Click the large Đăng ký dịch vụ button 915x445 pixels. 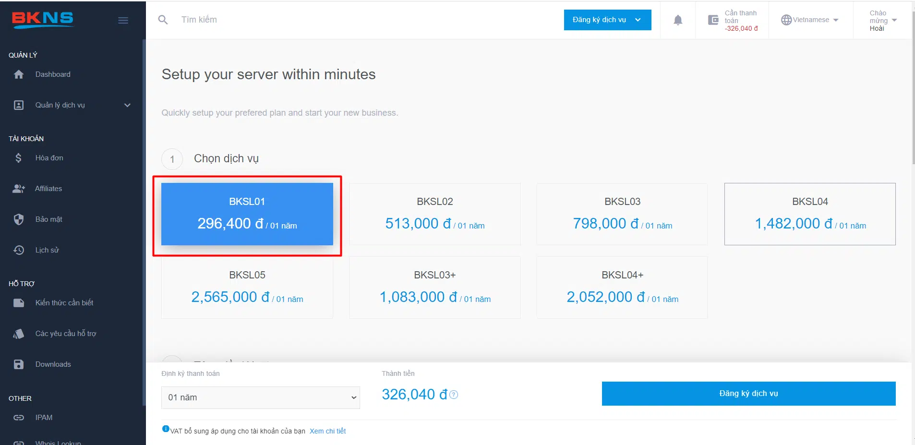coord(749,394)
